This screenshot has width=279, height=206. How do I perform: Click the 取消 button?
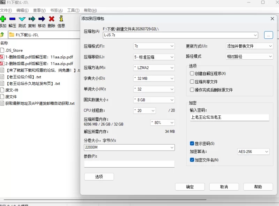(224, 187)
